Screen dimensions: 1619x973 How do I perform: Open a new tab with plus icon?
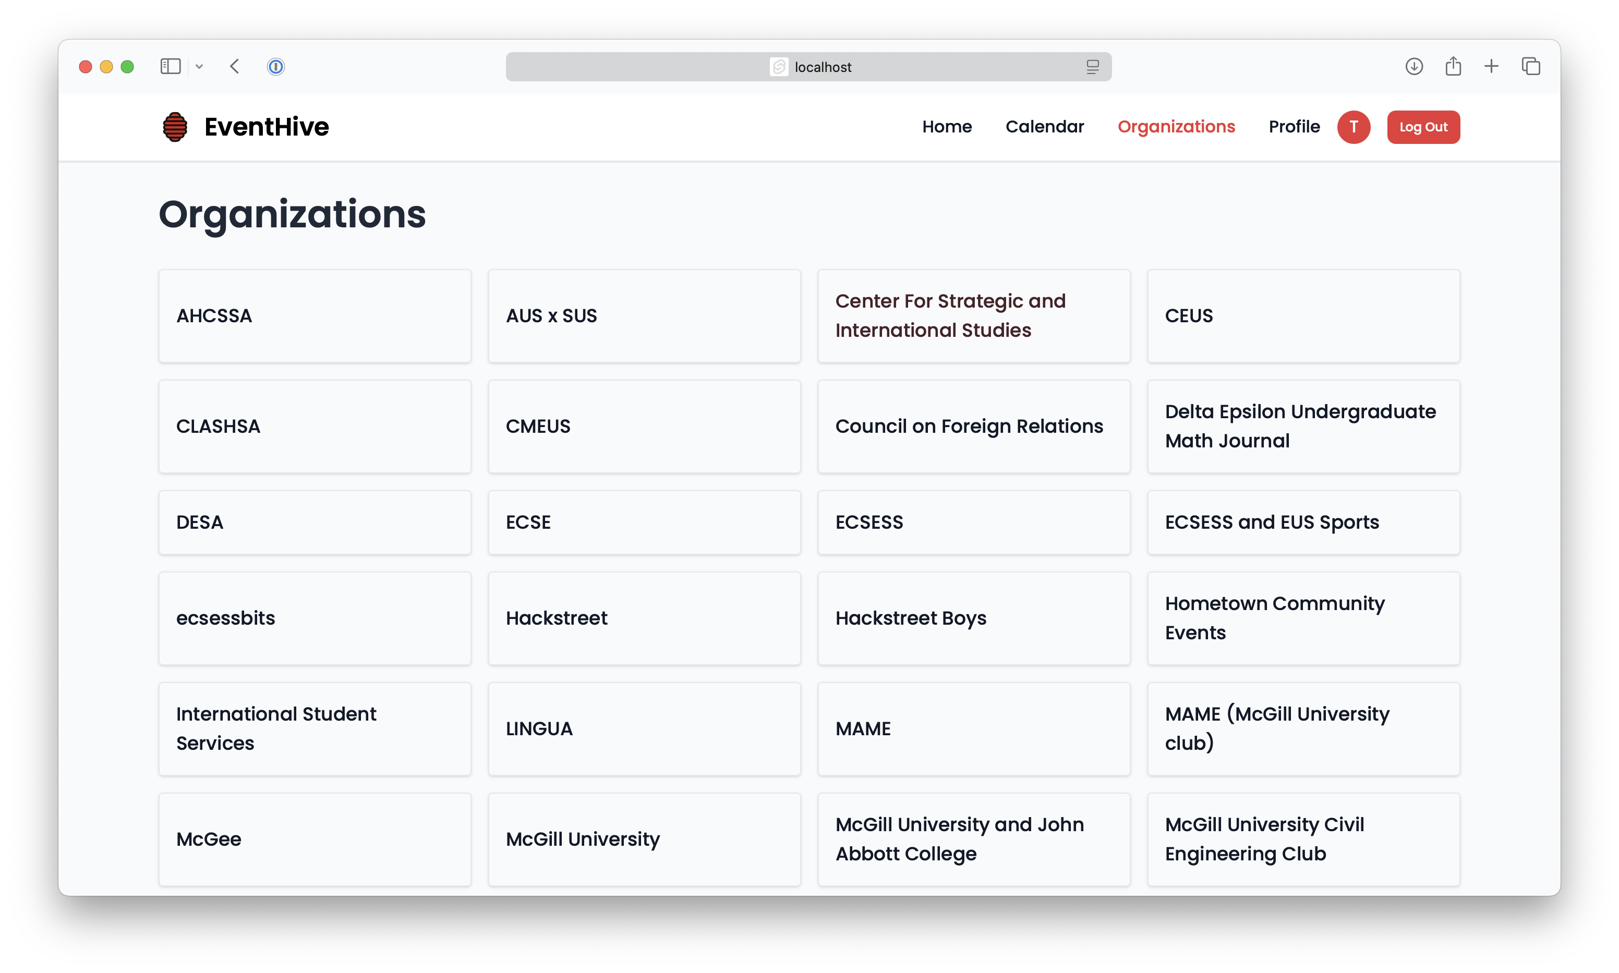tap(1491, 66)
